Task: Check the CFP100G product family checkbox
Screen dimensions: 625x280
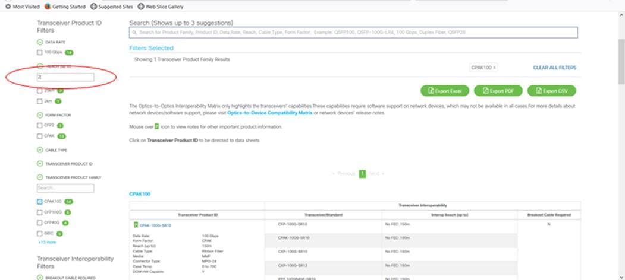Action: pyautogui.click(x=39, y=212)
